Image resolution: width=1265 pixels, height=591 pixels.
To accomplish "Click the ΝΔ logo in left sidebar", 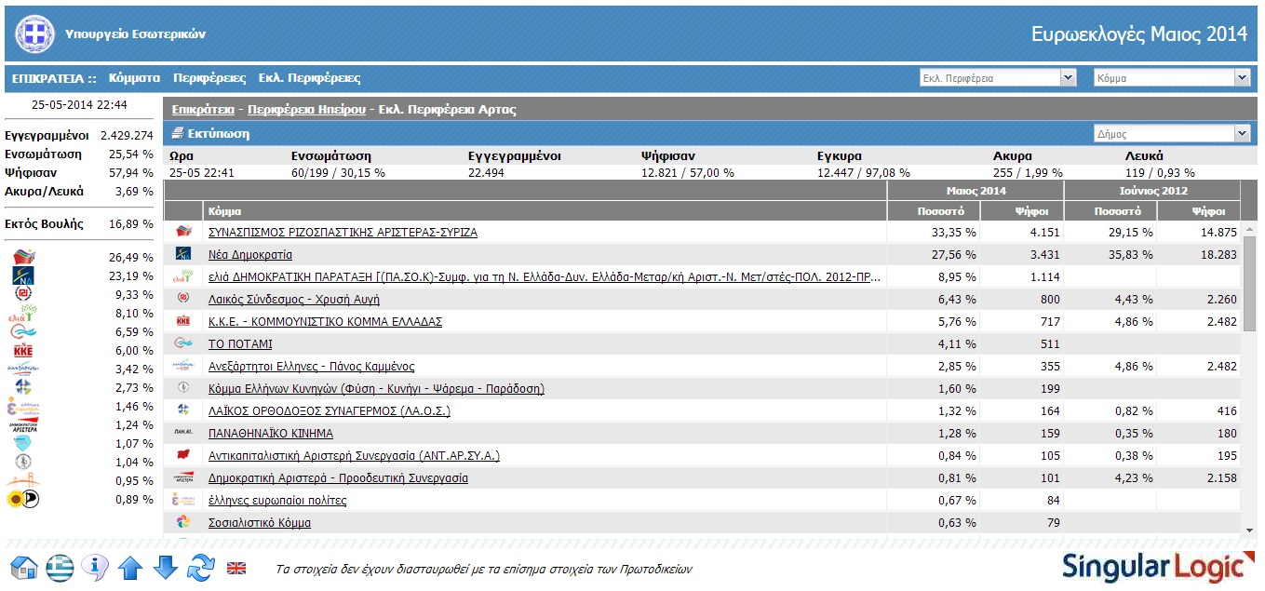I will pos(23,276).
